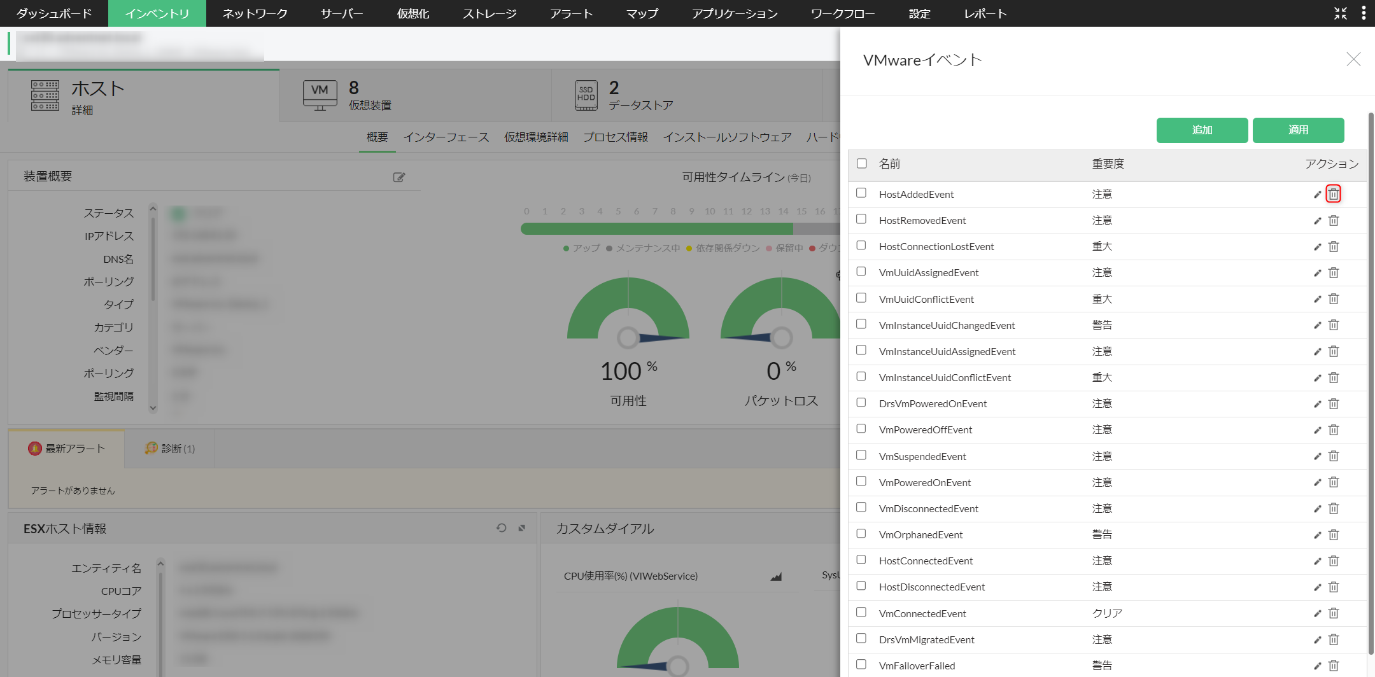This screenshot has height=677, width=1375.
Task: Click the availability timeline green bar
Action: [x=656, y=229]
